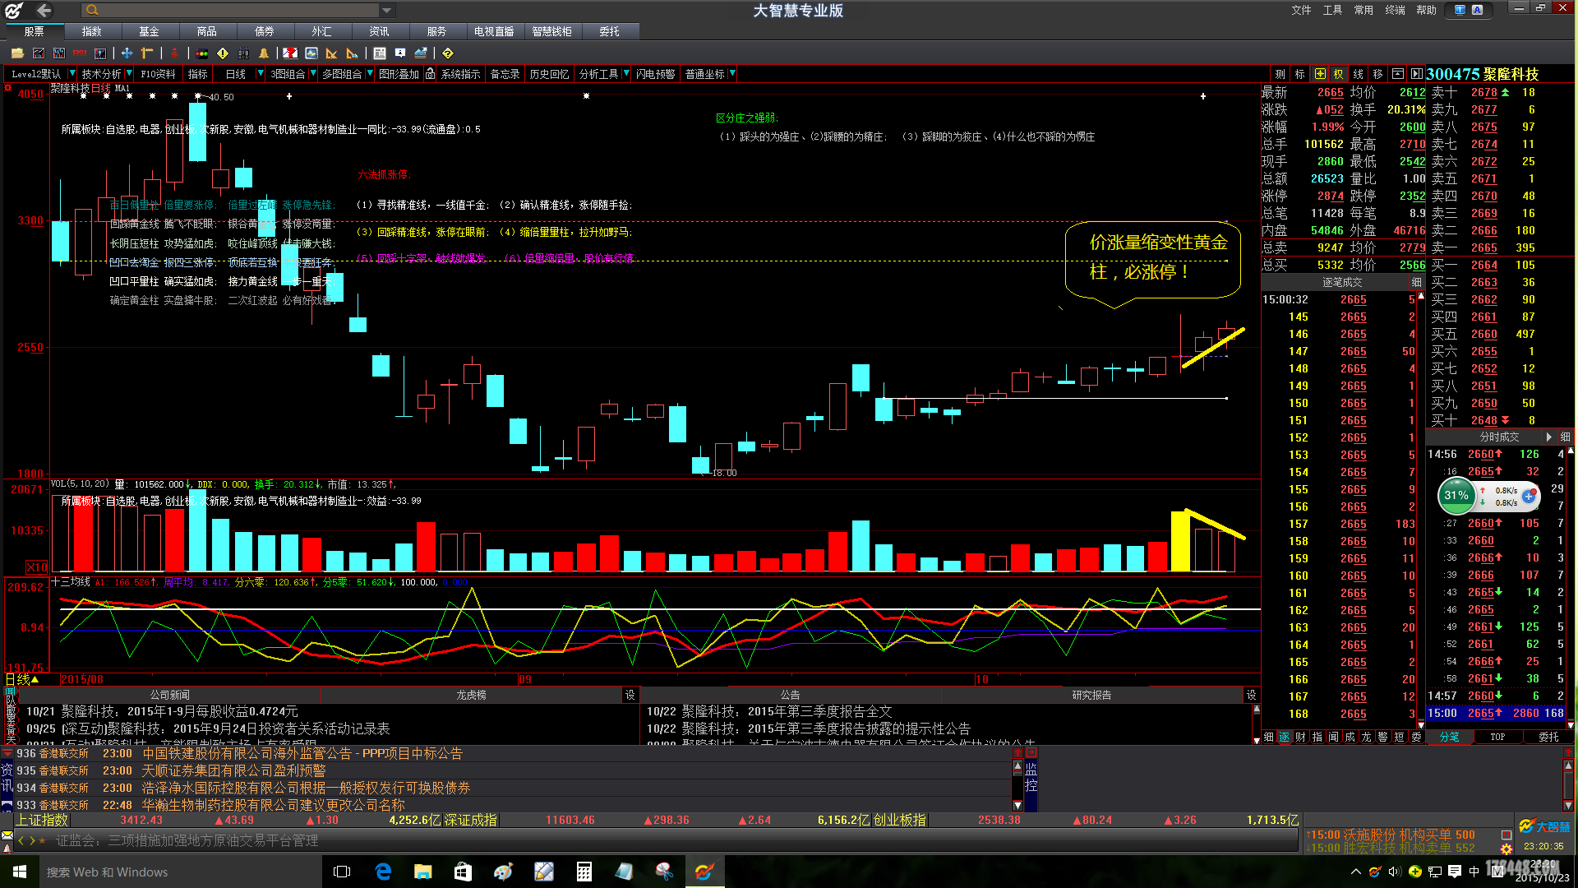Click the yellow diamond exclamation warning icon

coord(223,53)
